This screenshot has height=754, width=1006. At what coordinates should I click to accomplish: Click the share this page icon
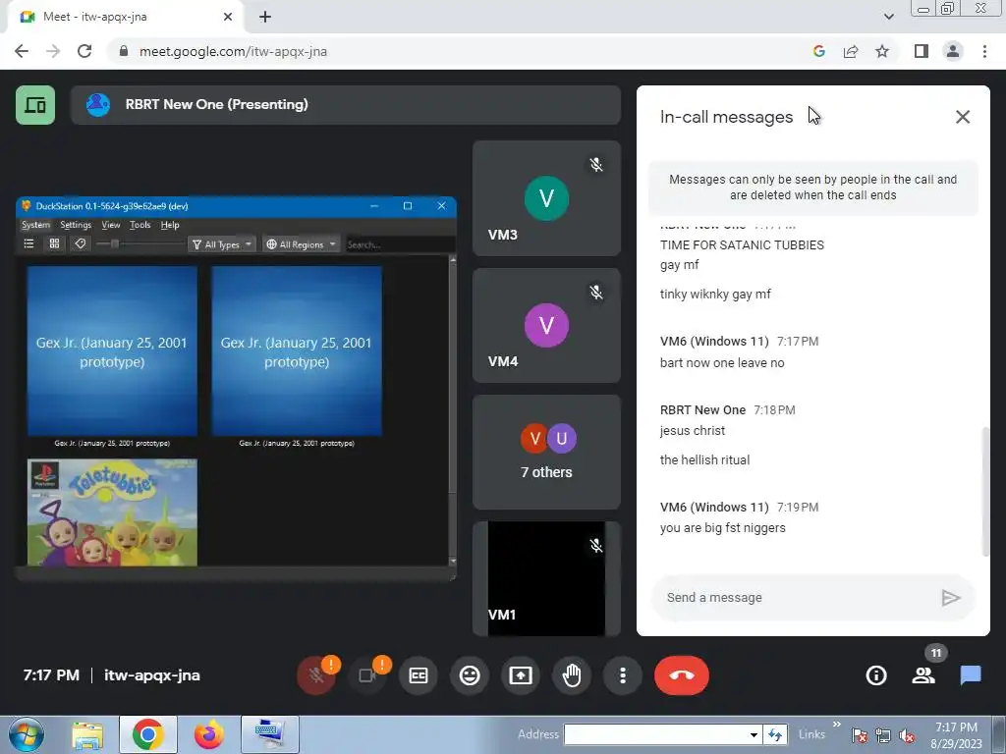(x=851, y=51)
